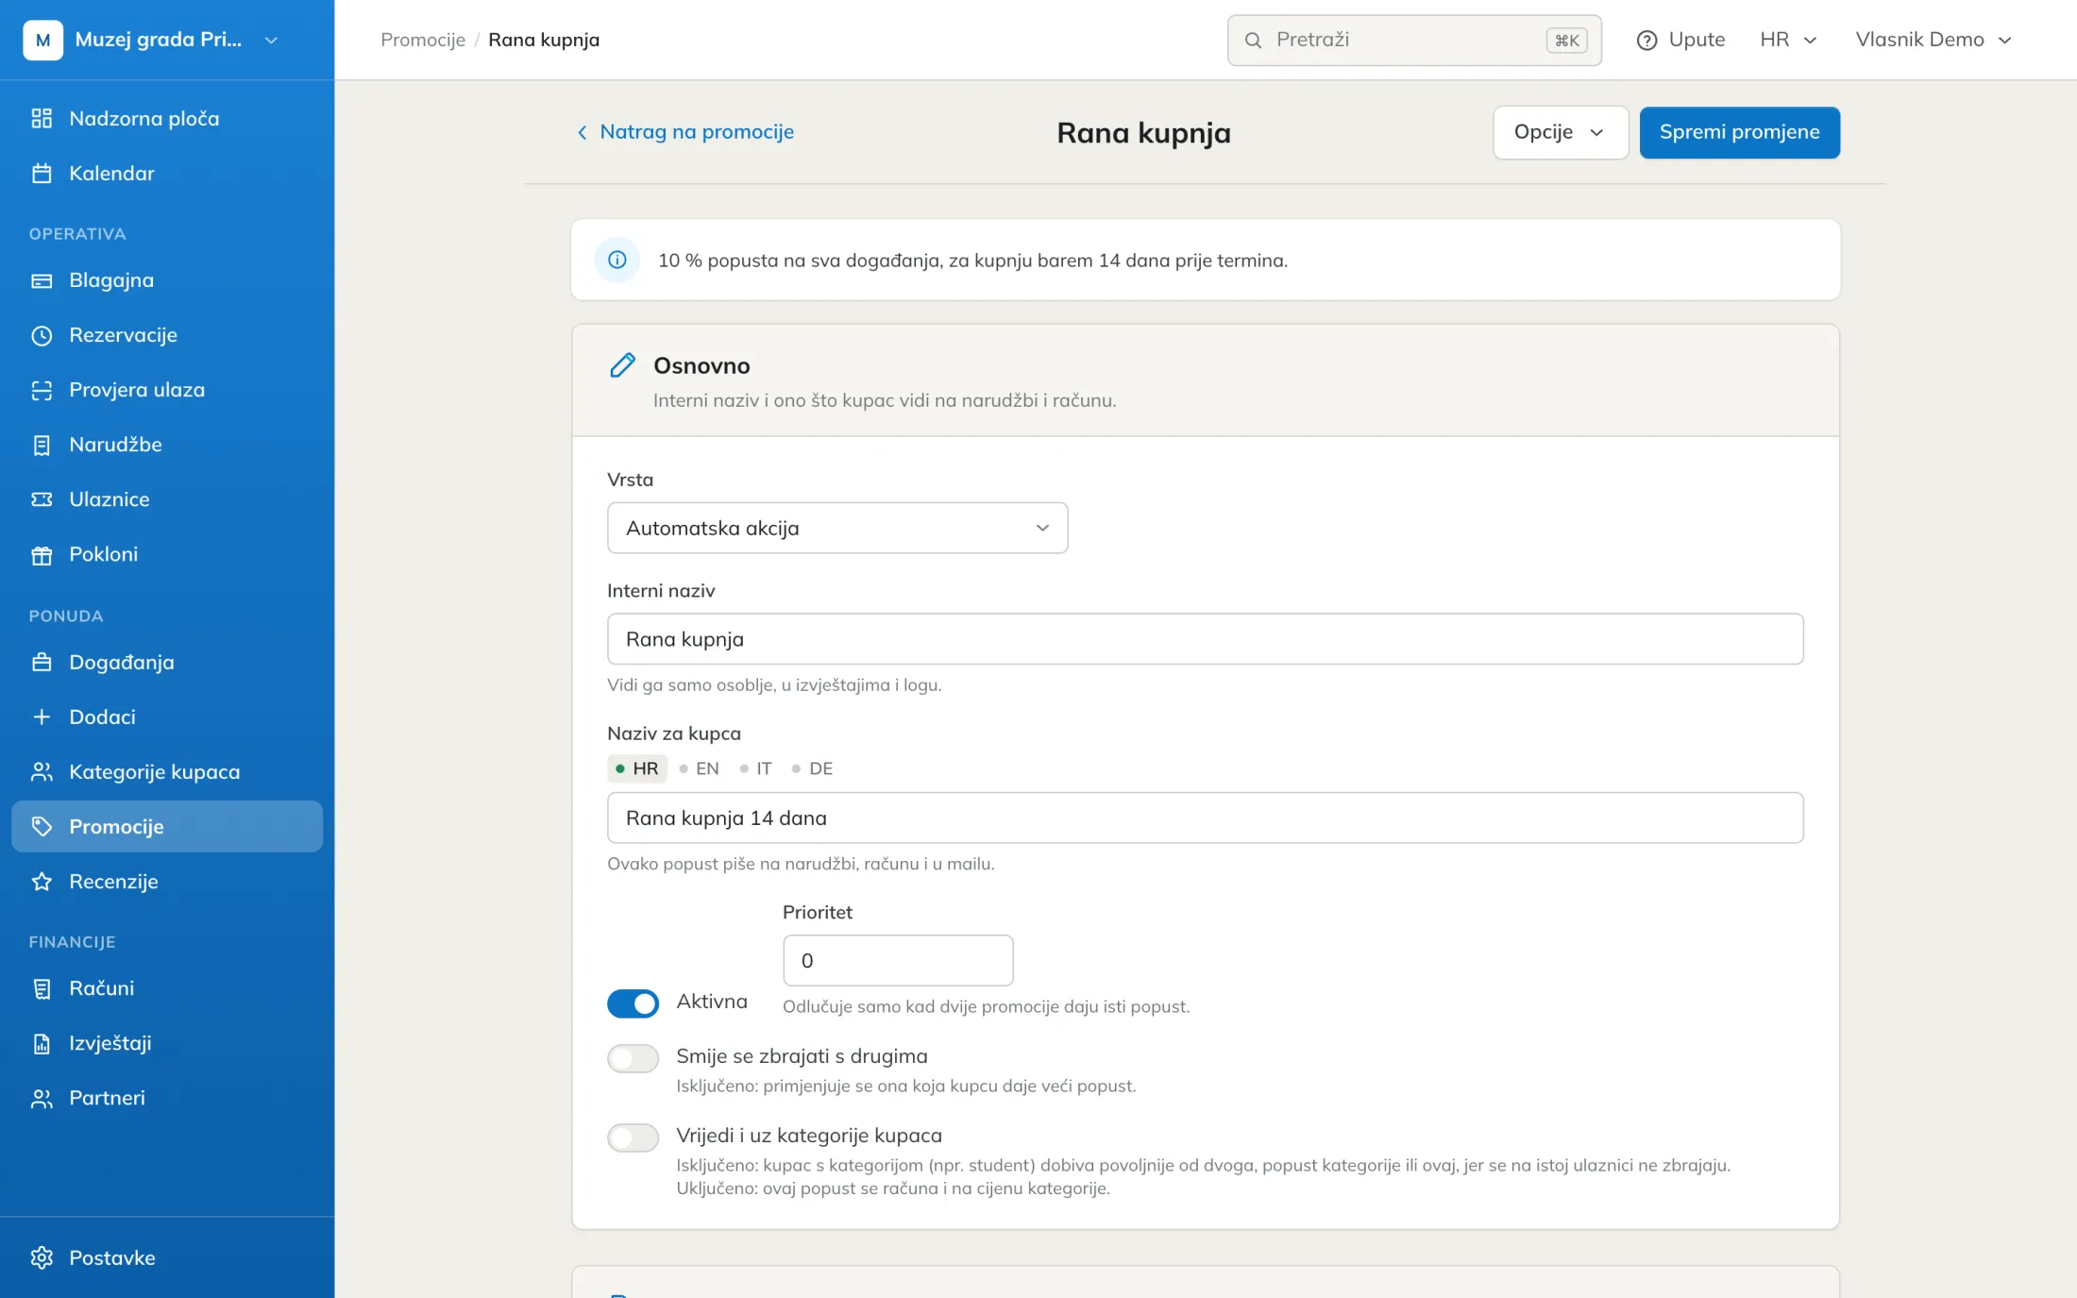Click the Naziv za kupca text field
2077x1298 pixels.
pyautogui.click(x=1205, y=818)
